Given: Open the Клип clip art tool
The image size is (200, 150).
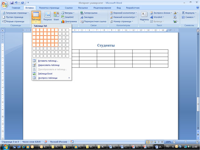Looking at the screenshot, I should point(56,16).
